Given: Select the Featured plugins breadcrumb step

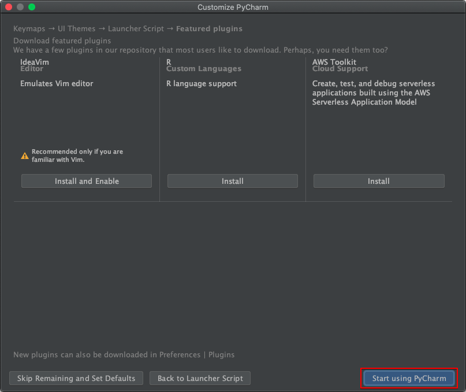Looking at the screenshot, I should 209,28.
